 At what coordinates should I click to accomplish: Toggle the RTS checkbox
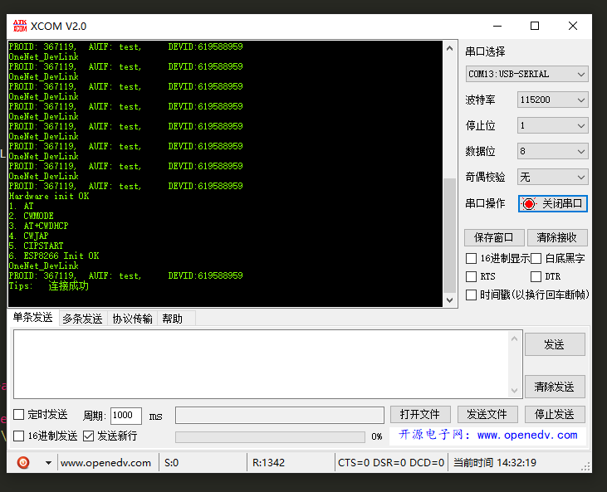pyautogui.click(x=471, y=276)
